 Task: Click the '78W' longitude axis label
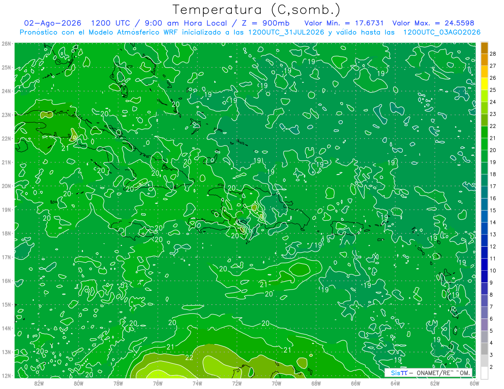118,383
